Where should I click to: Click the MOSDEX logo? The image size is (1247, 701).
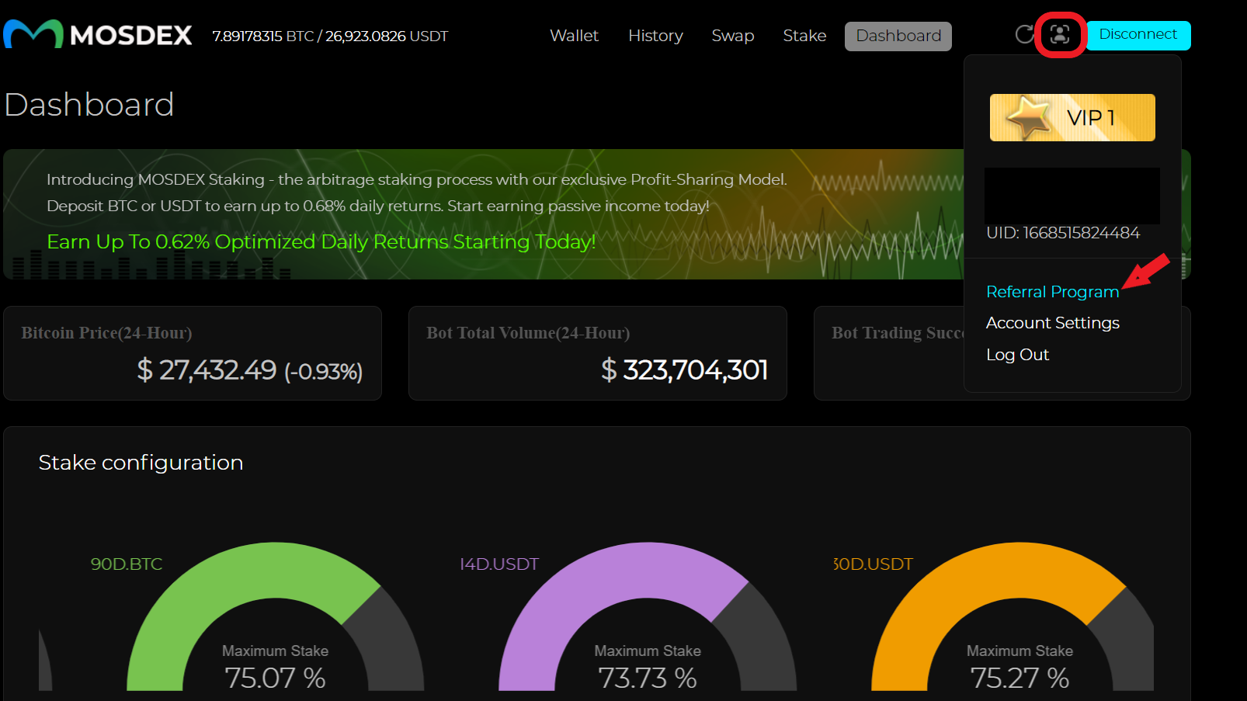click(x=98, y=35)
